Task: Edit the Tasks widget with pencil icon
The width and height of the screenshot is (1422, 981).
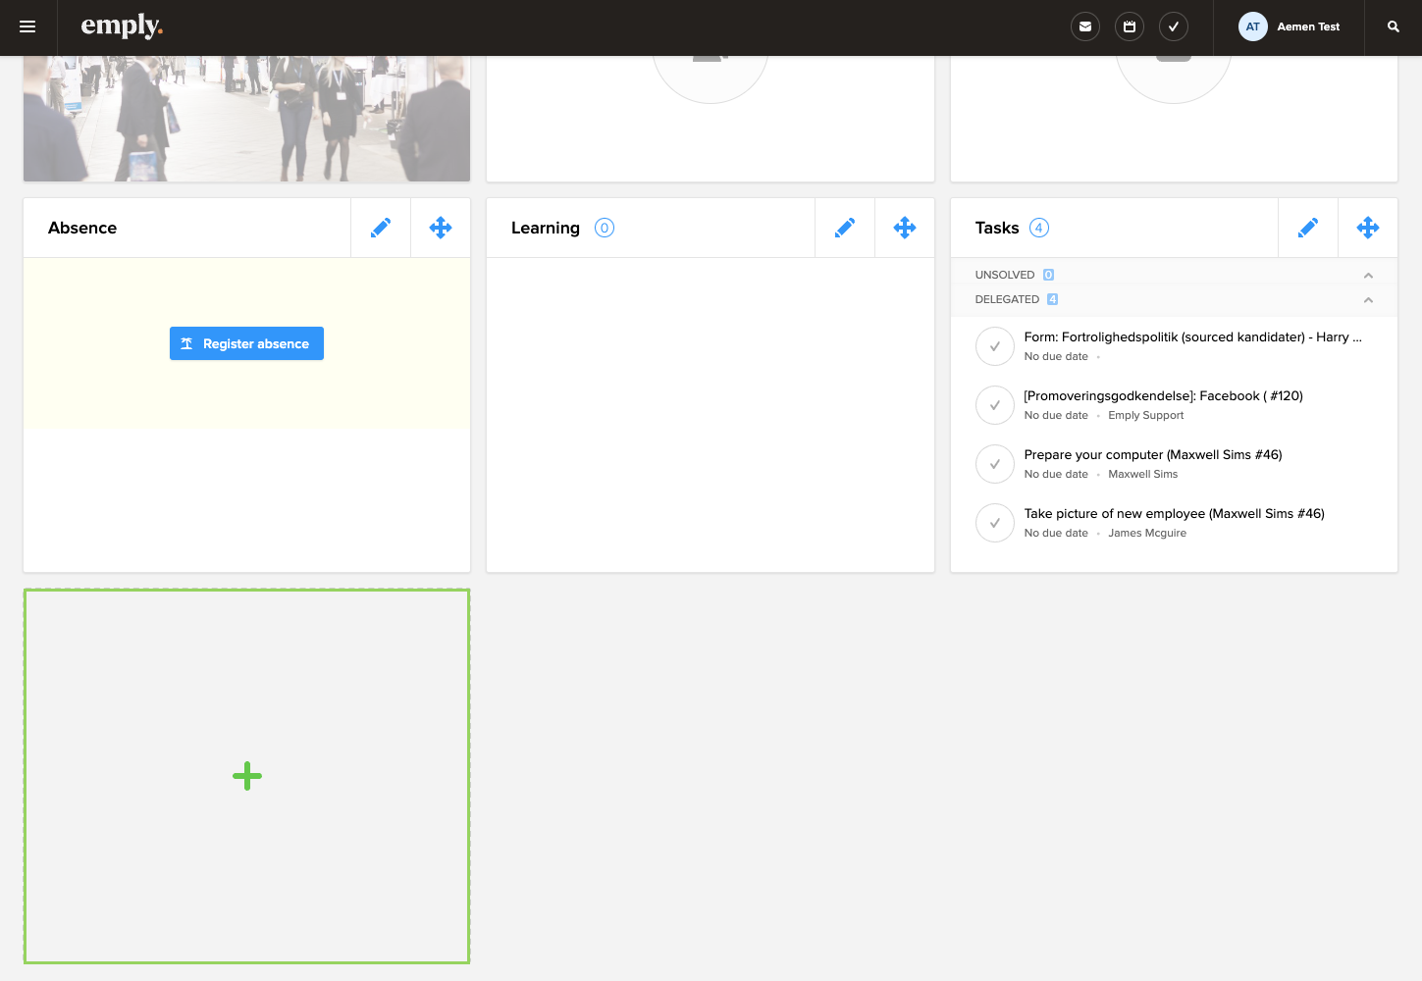Action: pos(1308,228)
